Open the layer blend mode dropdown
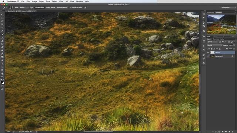Screen dimensions: 237x133 (x=214, y=45)
